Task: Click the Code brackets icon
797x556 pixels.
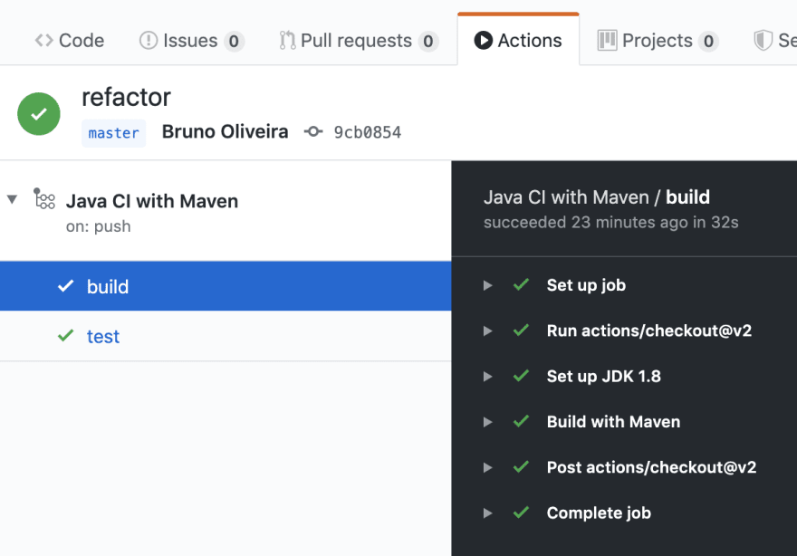Action: pyautogui.click(x=43, y=41)
